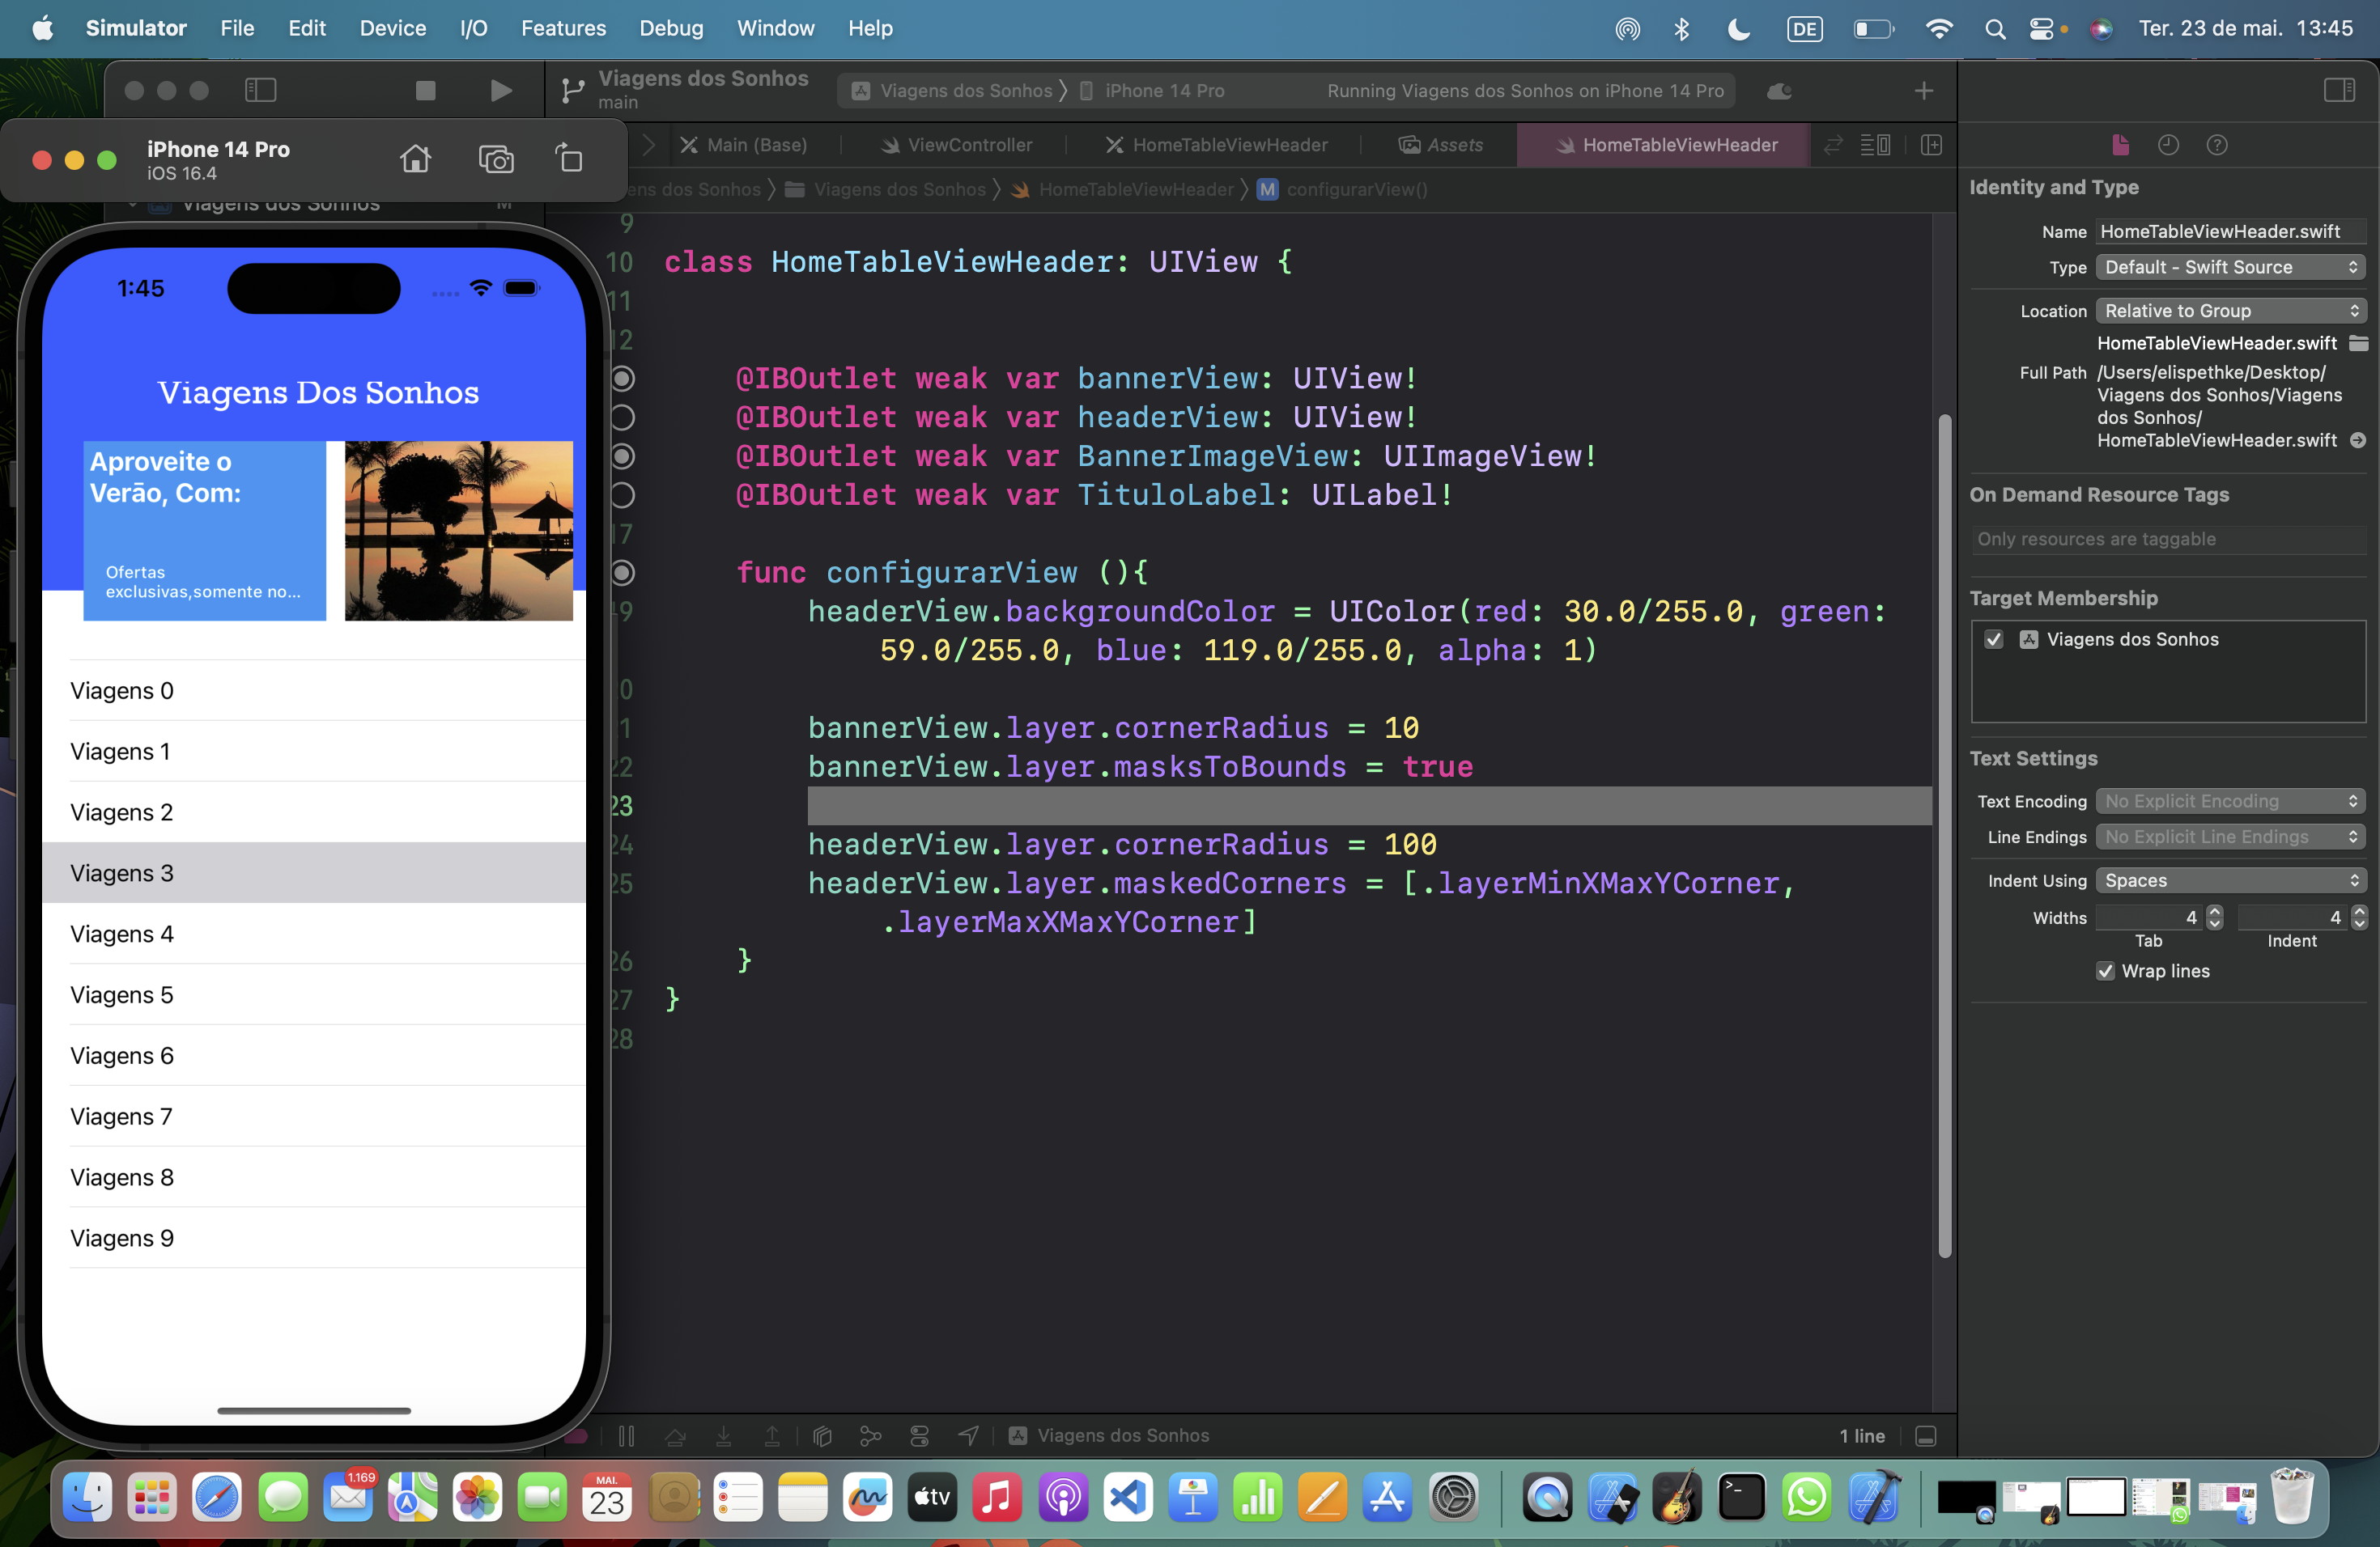
Task: Toggle the Wrap lines checkbox in Text Settings
Action: pos(2106,971)
